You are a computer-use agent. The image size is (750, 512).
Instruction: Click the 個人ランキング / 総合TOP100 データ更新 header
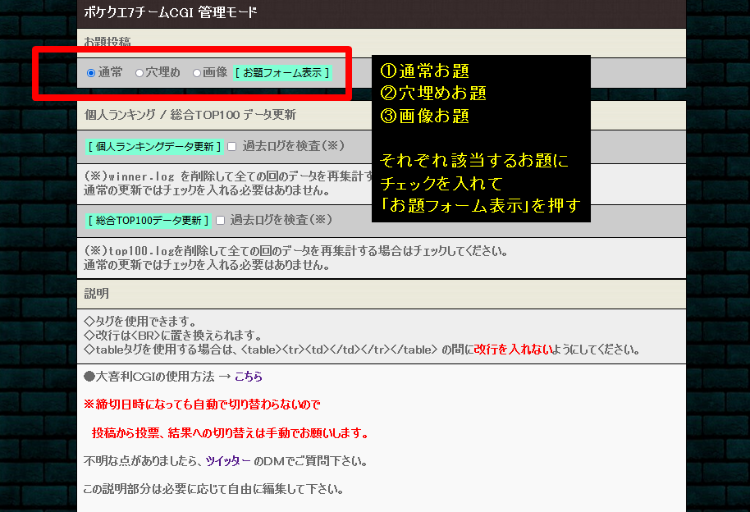(x=190, y=115)
